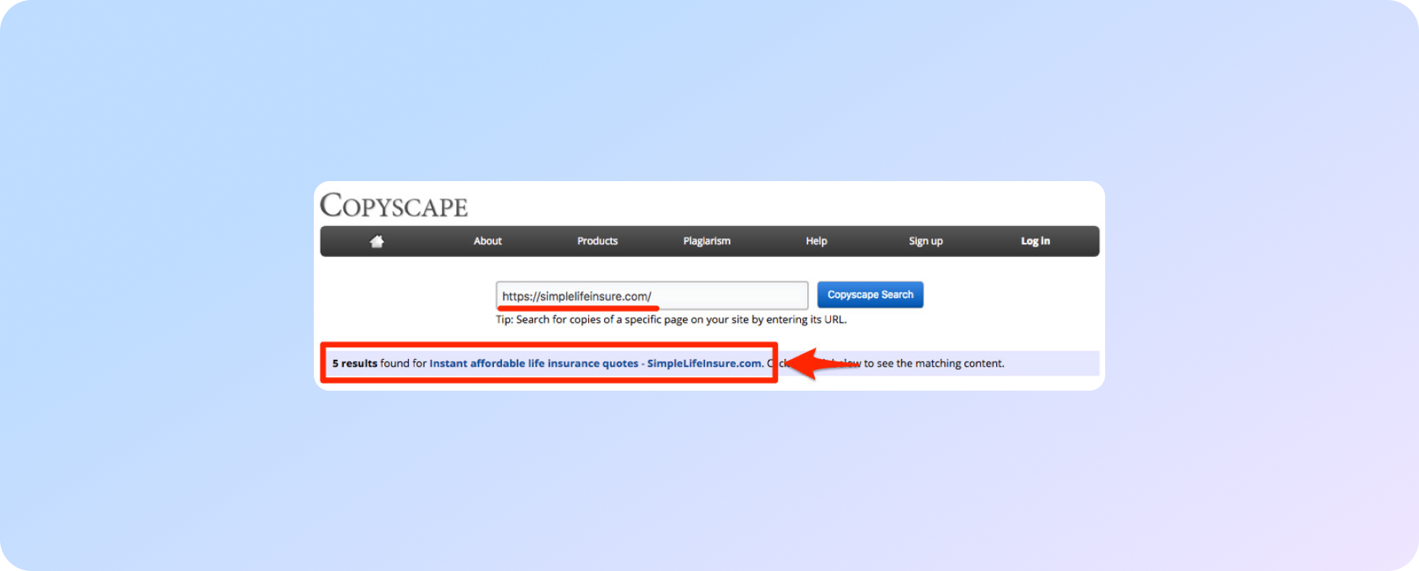This screenshot has height=571, width=1419.
Task: Click the '5 results' text
Action: (354, 364)
